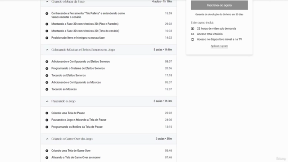Click play icon beside 'Programando o Sistema de Efeitos Sonoros'
Viewport: 288px width, 162px height.
coord(47,68)
